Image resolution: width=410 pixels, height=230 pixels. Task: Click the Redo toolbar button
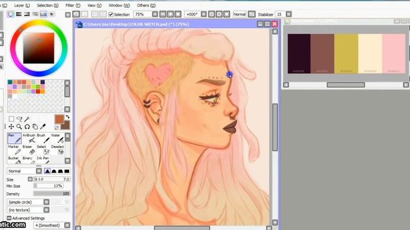pos(85,14)
